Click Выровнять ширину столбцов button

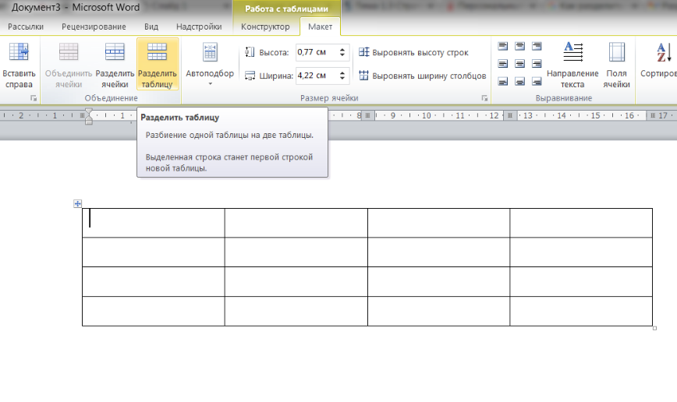422,76
